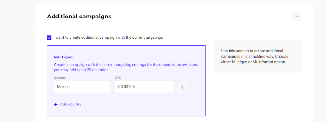Click the plus icon beside Add country
Image resolution: width=326 pixels, height=122 pixels.
[56, 105]
